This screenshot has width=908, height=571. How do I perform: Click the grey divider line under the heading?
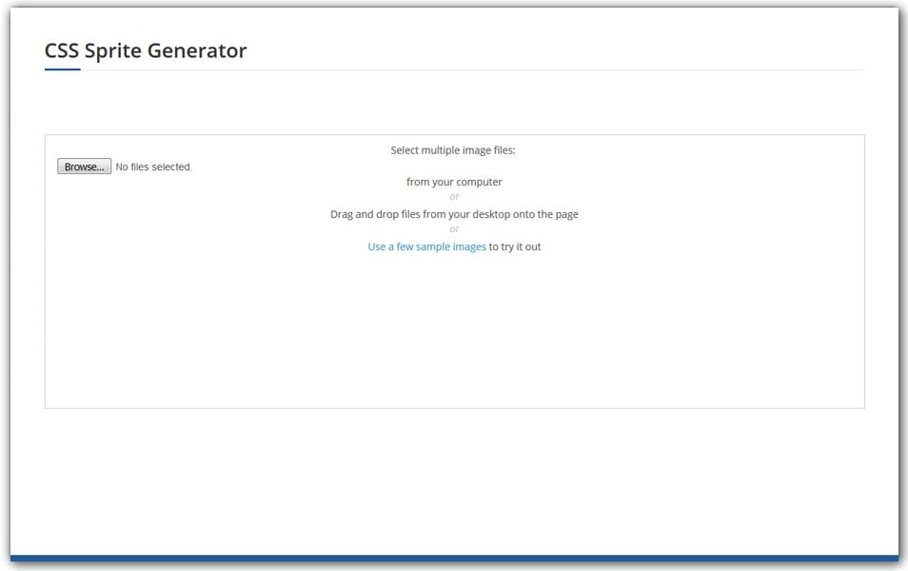476,69
